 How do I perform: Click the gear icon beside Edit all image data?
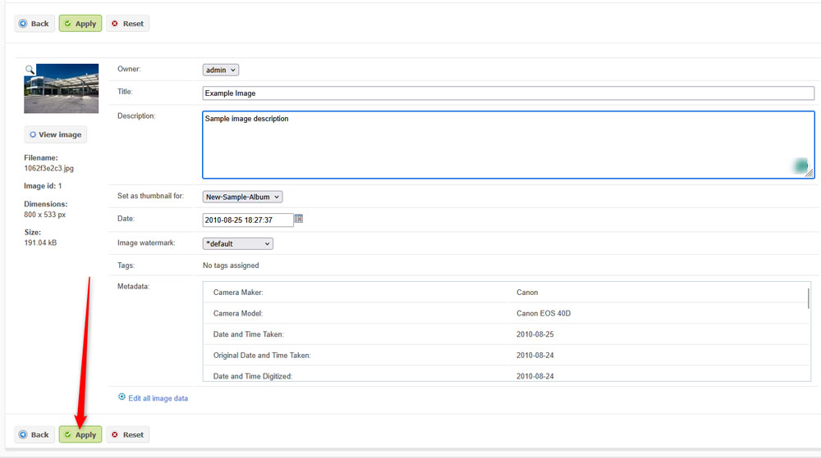tap(122, 397)
